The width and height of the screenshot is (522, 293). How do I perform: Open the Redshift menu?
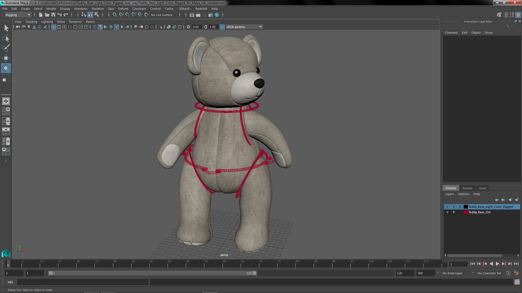coord(201,9)
